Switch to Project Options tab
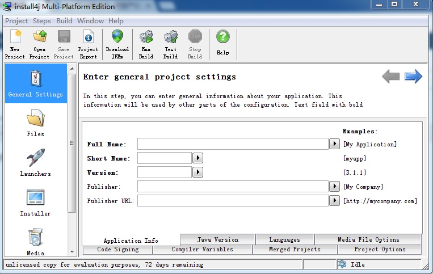The image size is (433, 274). coord(380,250)
